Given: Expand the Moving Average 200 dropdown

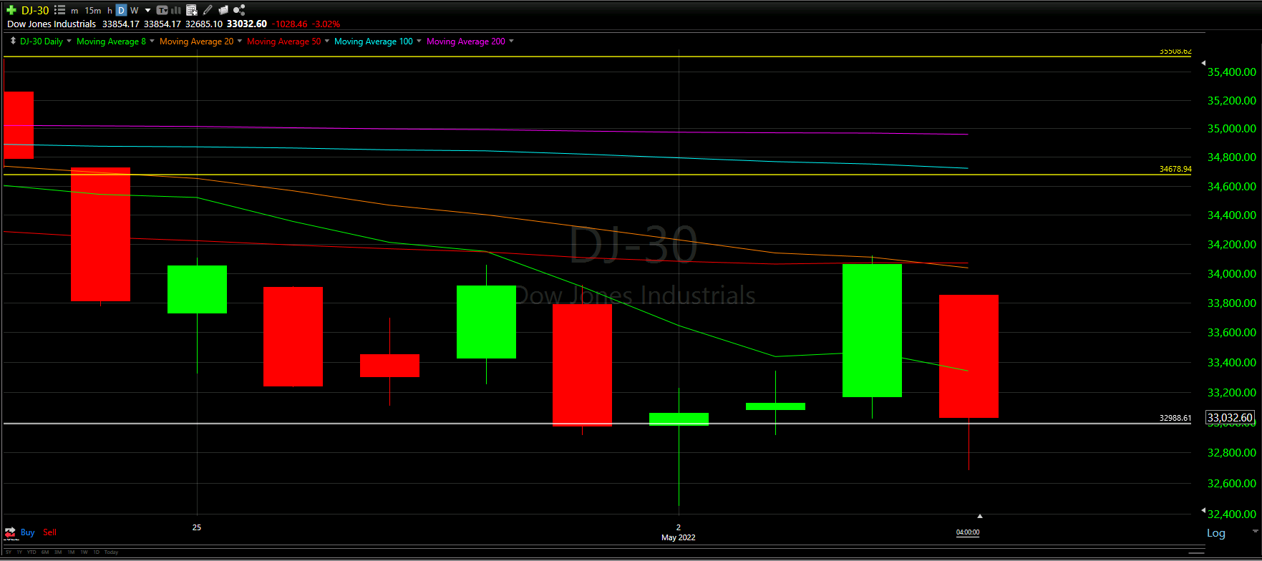Looking at the screenshot, I should pos(511,41).
